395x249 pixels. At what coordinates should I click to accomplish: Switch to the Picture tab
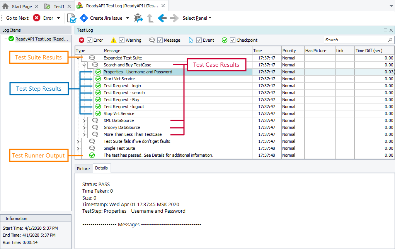[x=83, y=168]
